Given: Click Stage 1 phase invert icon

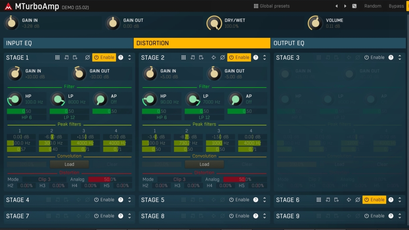Looking at the screenshot, I should point(87,57).
